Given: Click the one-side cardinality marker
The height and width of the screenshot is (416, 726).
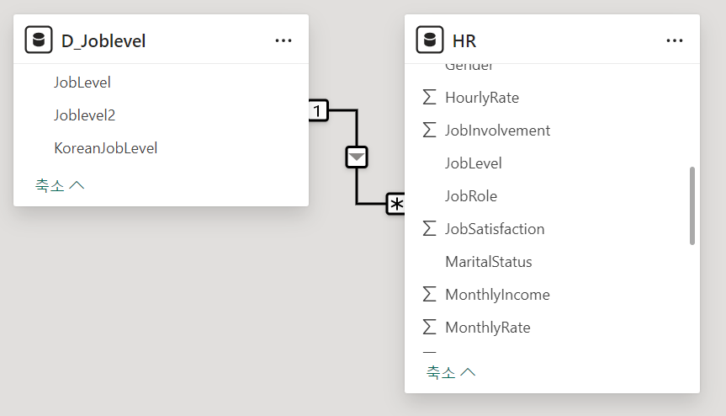Looking at the screenshot, I should pos(317,109).
